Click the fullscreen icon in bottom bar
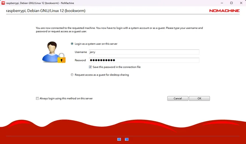The width and height of the screenshot is (246, 144). tap(119, 139)
